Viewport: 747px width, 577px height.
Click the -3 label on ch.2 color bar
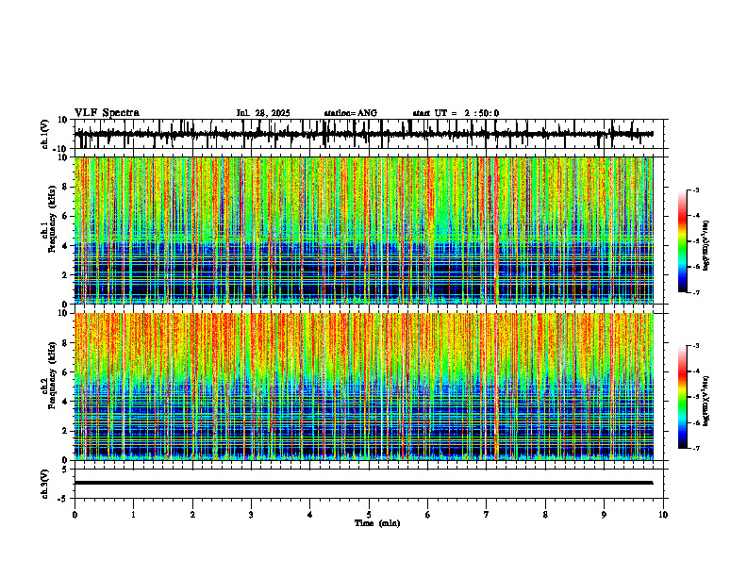[695, 346]
